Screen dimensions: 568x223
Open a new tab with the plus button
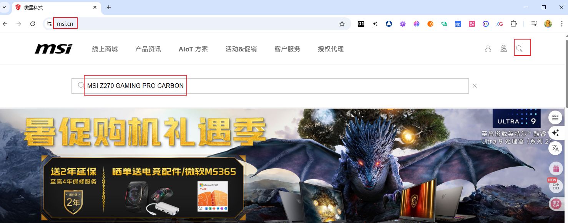(109, 7)
